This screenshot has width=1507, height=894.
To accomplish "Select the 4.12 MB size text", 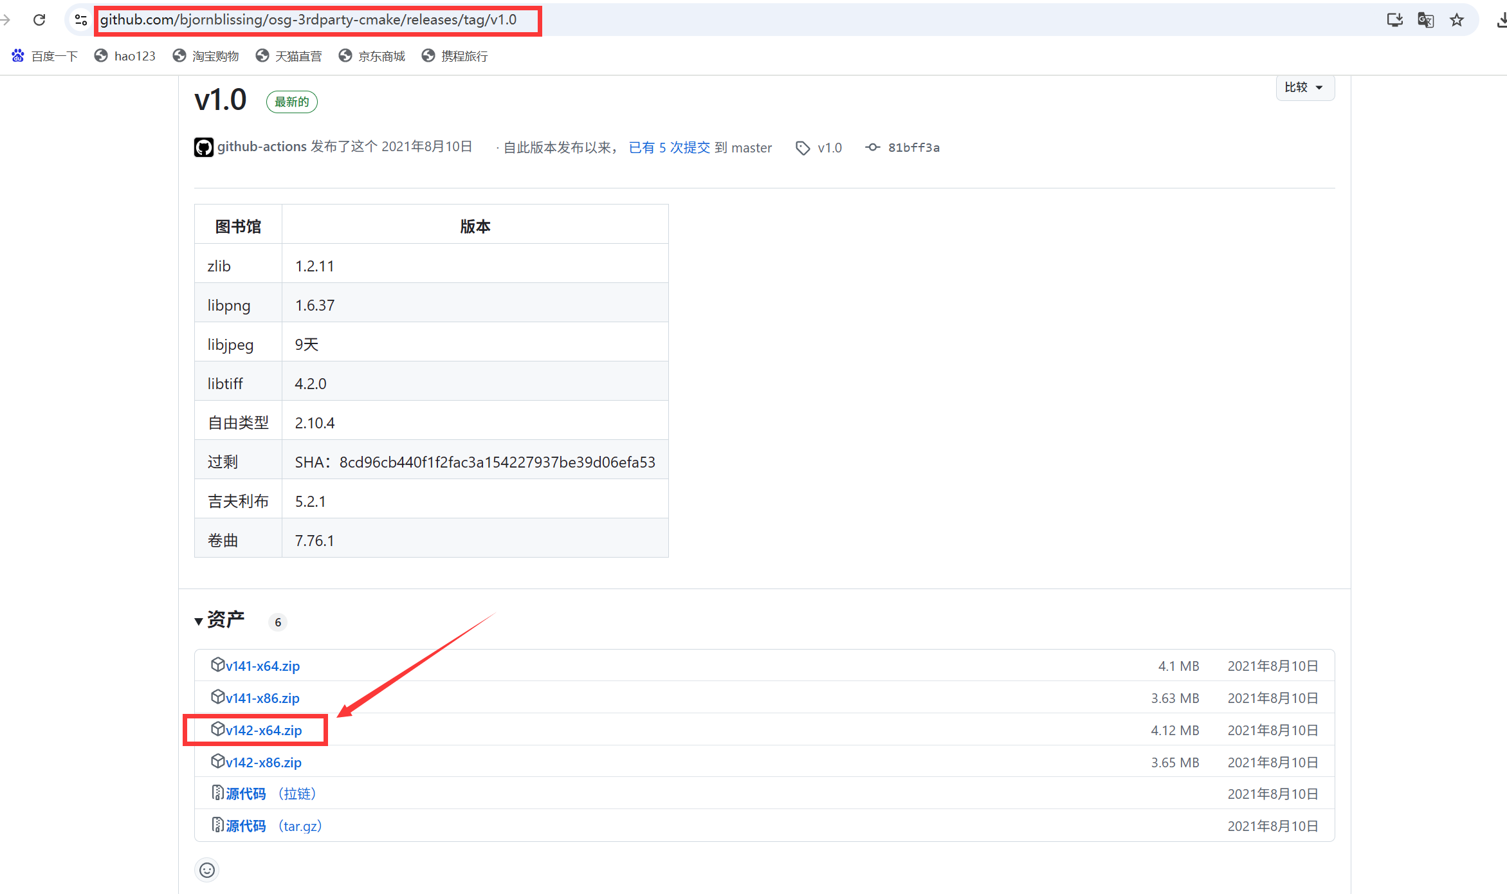I will [x=1175, y=731].
